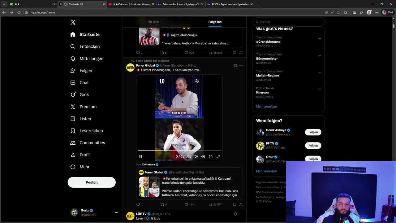The width and height of the screenshot is (396, 223).
Task: Open Listen page
Action: tap(81, 119)
